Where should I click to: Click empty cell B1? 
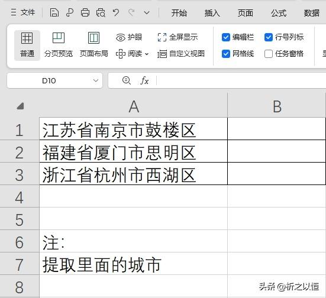(x=277, y=129)
